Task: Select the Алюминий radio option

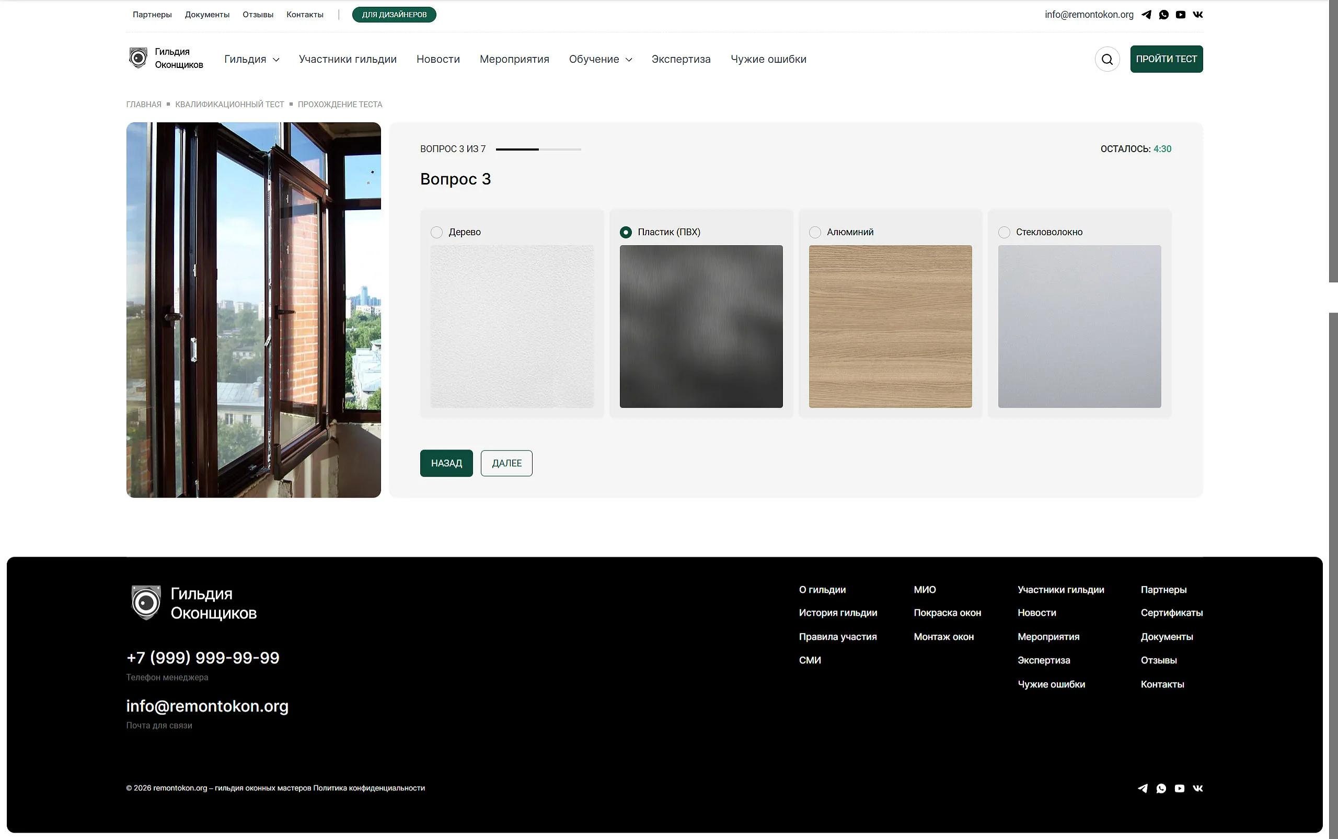Action: click(815, 232)
